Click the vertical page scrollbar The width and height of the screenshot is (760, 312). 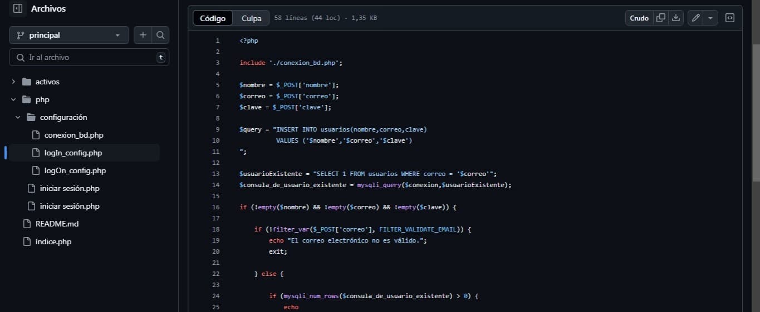(756, 111)
